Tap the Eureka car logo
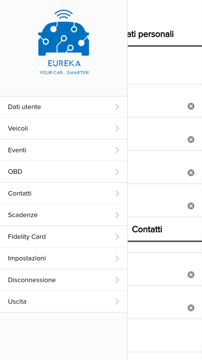 click(x=64, y=42)
